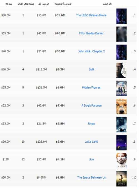Click the La La Land poster thumbnail

pos(121,143)
